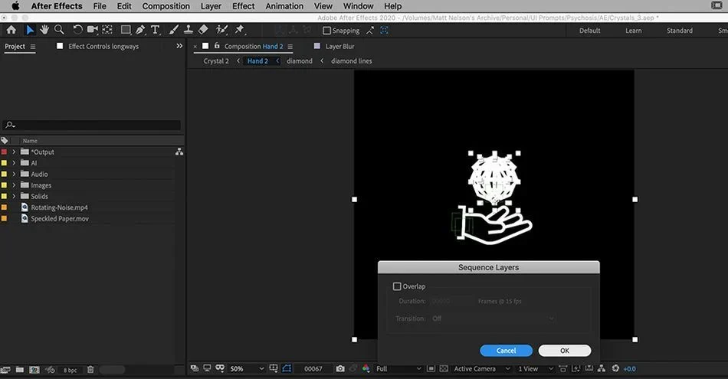Toggle the Snapping checkbox
The height and width of the screenshot is (379, 728).
click(327, 31)
